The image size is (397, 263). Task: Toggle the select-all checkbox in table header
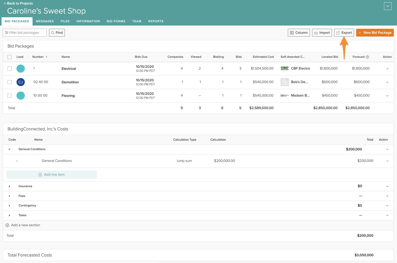pos(10,57)
